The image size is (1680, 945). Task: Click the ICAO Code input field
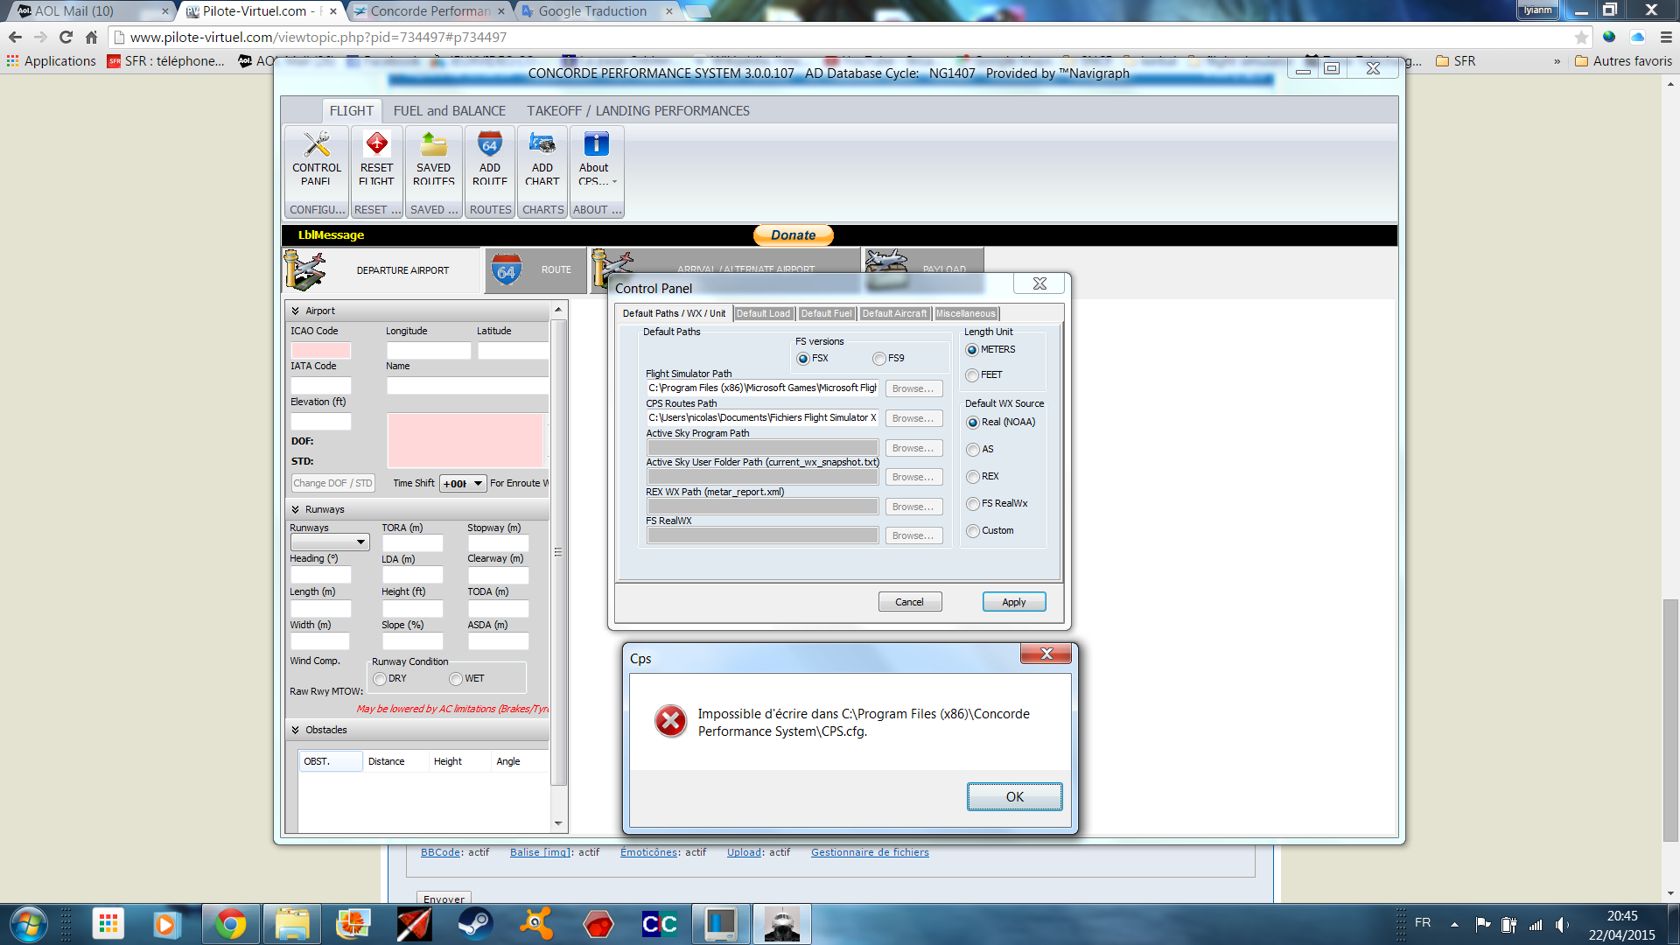tap(320, 351)
